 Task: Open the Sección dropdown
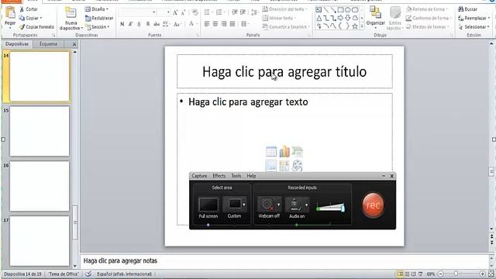(98, 27)
